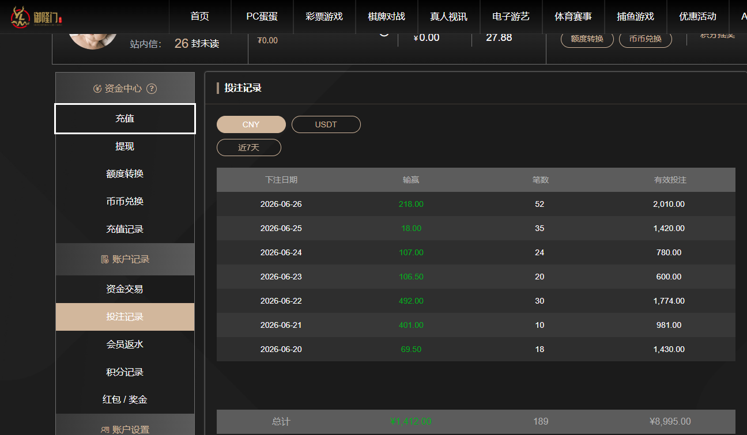747x435 pixels.
Task: Click the total bet count 189
Action: point(541,421)
